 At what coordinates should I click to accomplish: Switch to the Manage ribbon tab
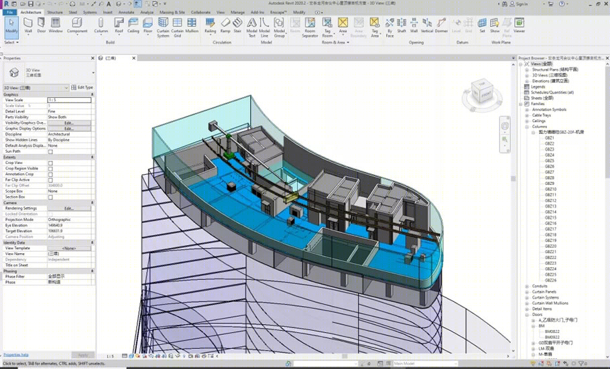coord(237,12)
